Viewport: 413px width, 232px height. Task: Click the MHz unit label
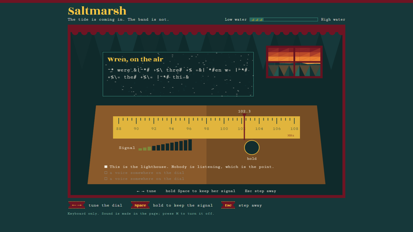pos(291,135)
